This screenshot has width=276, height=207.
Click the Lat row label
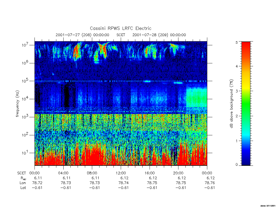[x=23, y=188]
